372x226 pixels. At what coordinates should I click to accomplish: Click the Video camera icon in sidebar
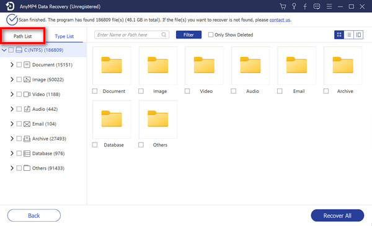pyautogui.click(x=27, y=94)
